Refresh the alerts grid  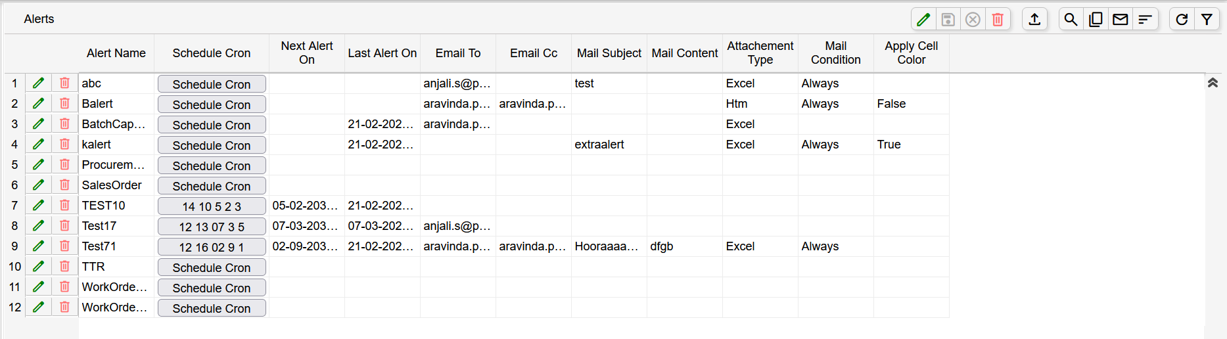click(1182, 20)
